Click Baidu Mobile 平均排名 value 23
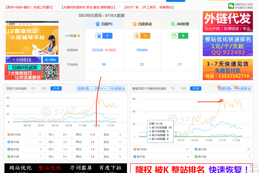The width and height of the screenshot is (259, 173). [142, 64]
